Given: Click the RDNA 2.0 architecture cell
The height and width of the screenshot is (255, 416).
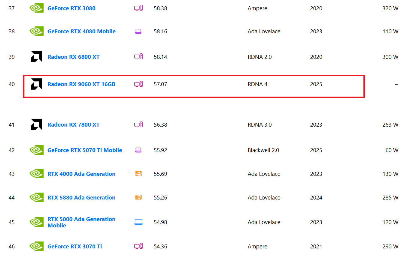Looking at the screenshot, I should click(x=260, y=57).
